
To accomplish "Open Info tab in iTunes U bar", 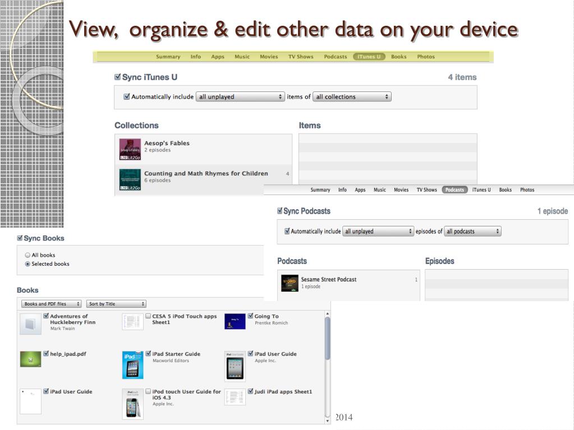I will coord(195,57).
